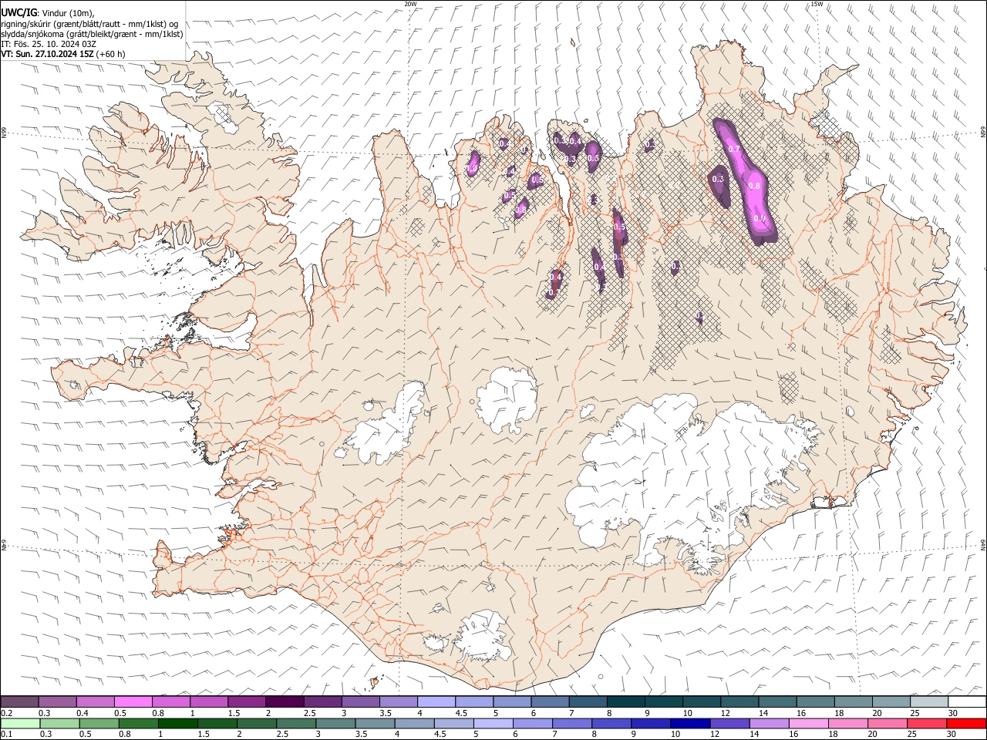
Task: Click the '0.1' value under the bottom legend's start
Action: click(x=7, y=735)
